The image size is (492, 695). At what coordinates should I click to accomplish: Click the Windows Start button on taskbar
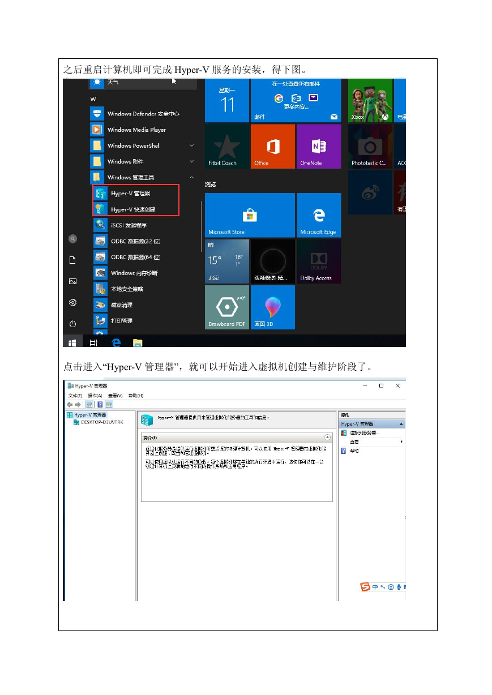coord(72,342)
